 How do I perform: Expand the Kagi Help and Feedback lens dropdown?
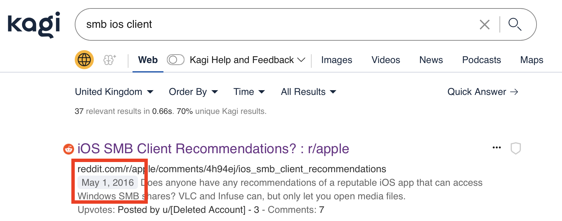click(301, 60)
